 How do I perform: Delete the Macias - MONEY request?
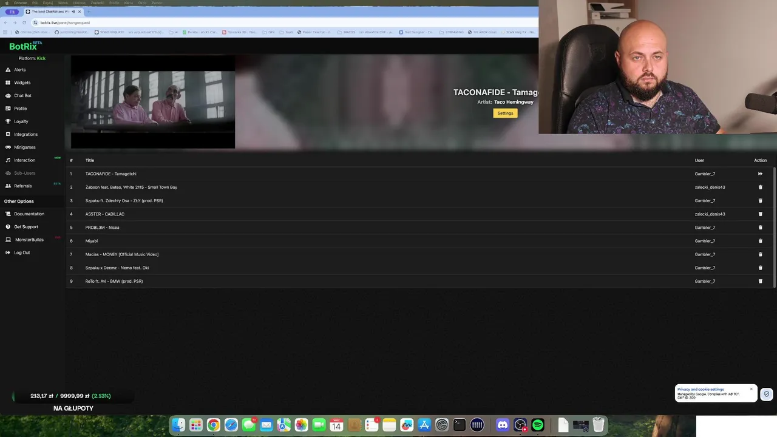[760, 254]
